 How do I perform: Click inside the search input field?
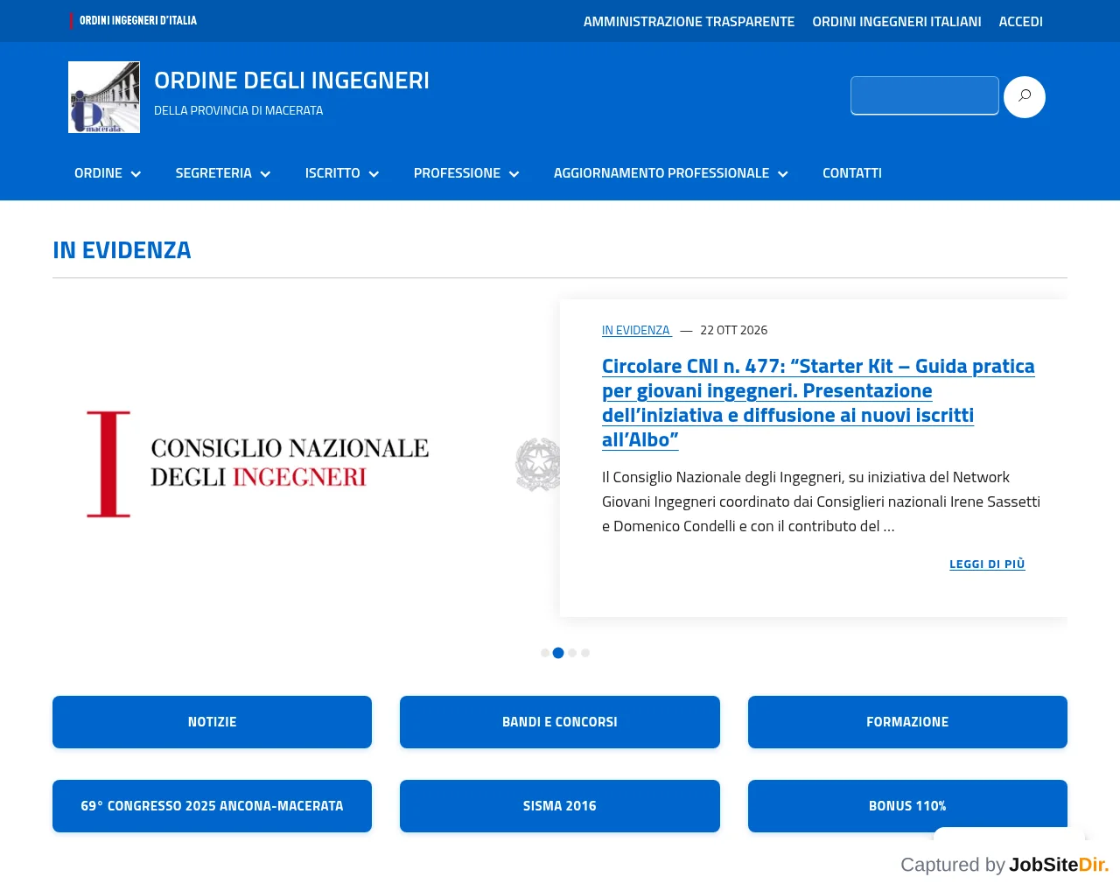pos(925,95)
